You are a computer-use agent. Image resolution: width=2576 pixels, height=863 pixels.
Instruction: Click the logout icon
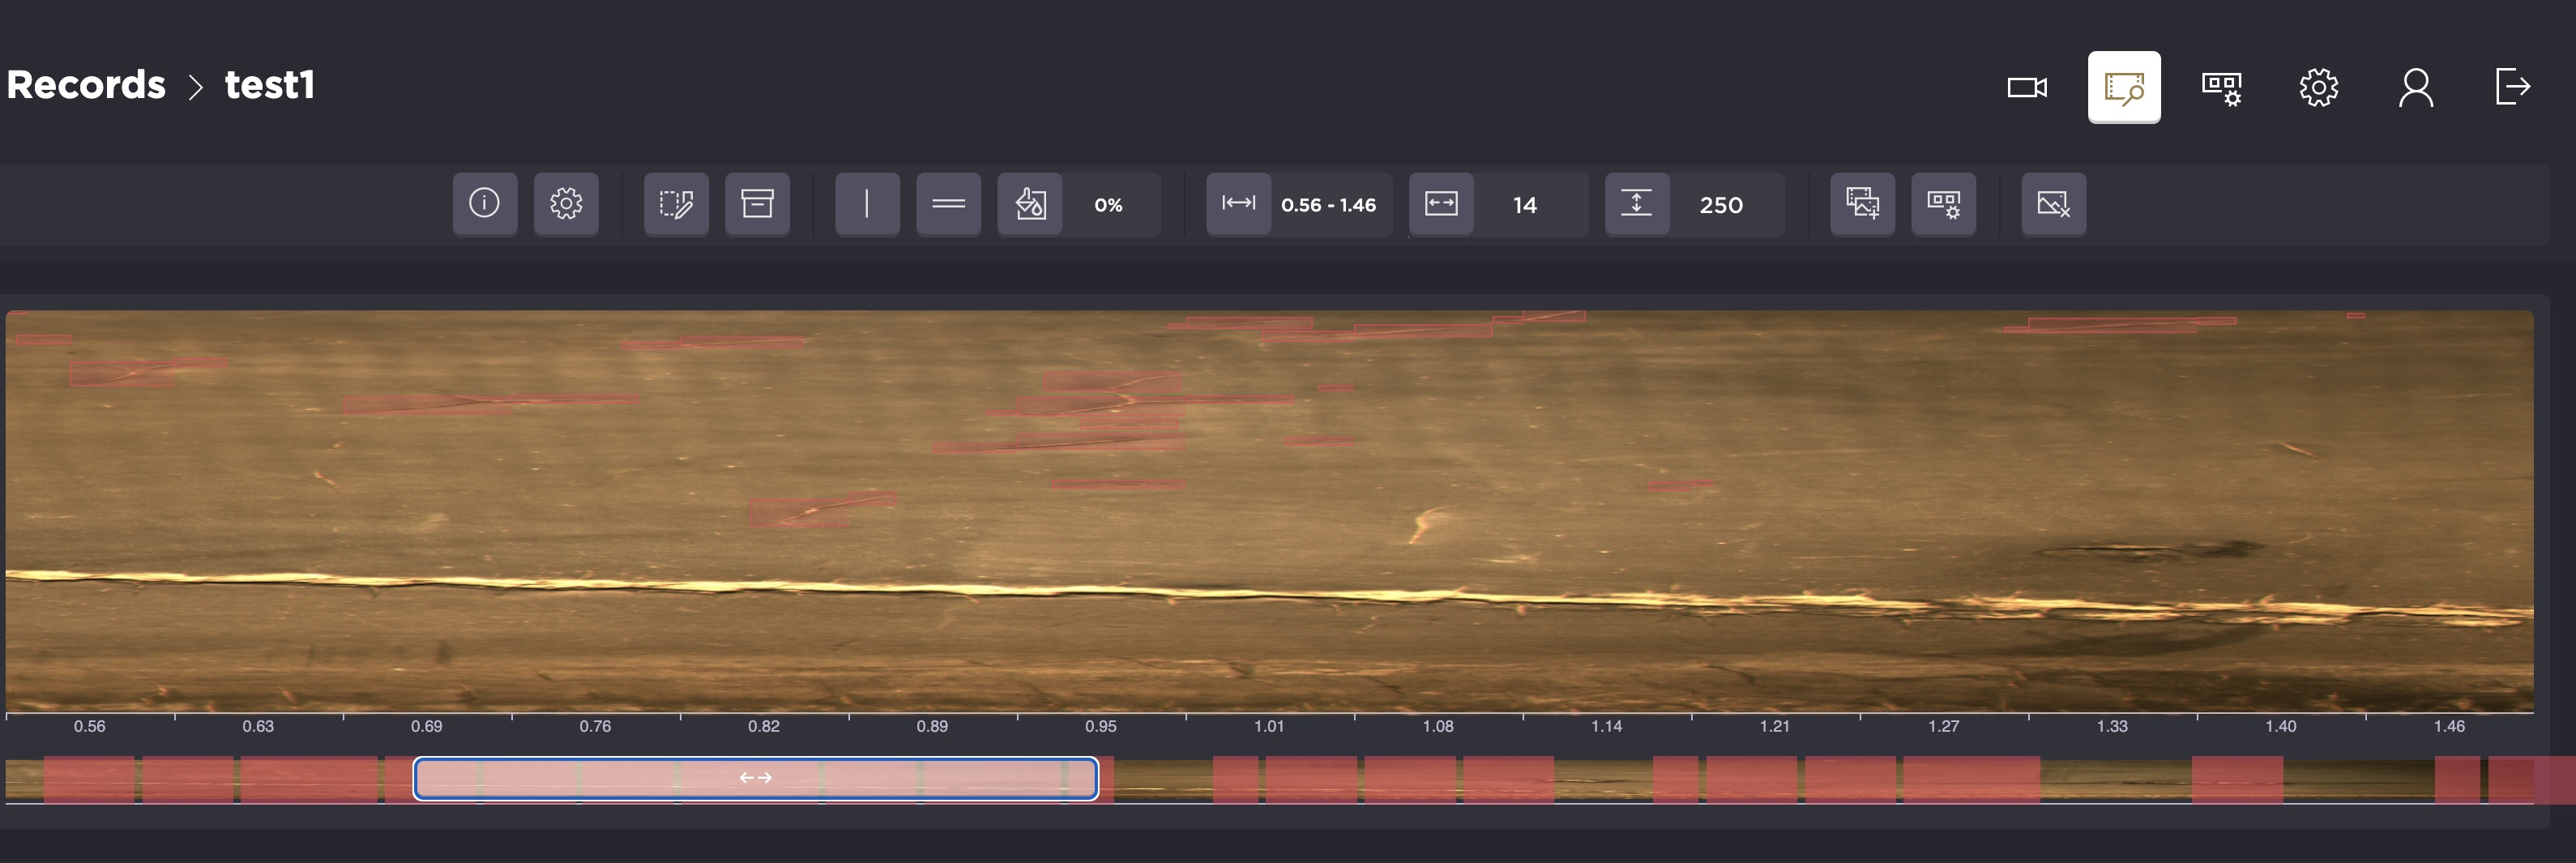pyautogui.click(x=2512, y=88)
